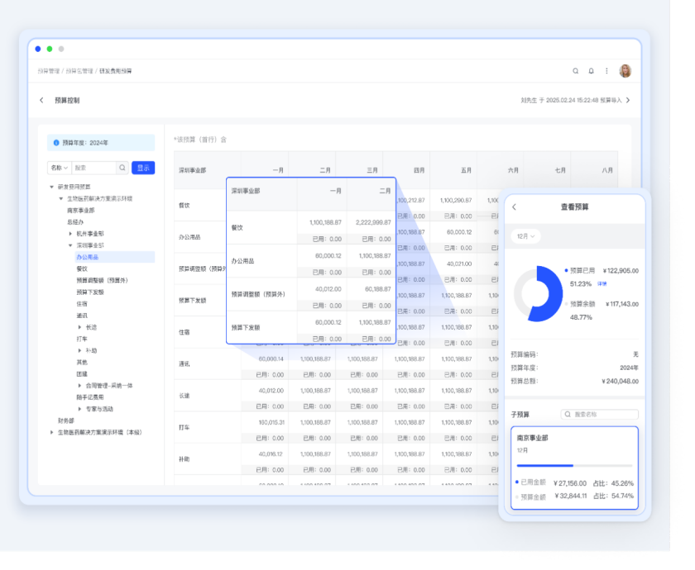The image size is (695, 570).
Task: Collapse the 研发费用预算 root tree node
Action: click(52, 187)
